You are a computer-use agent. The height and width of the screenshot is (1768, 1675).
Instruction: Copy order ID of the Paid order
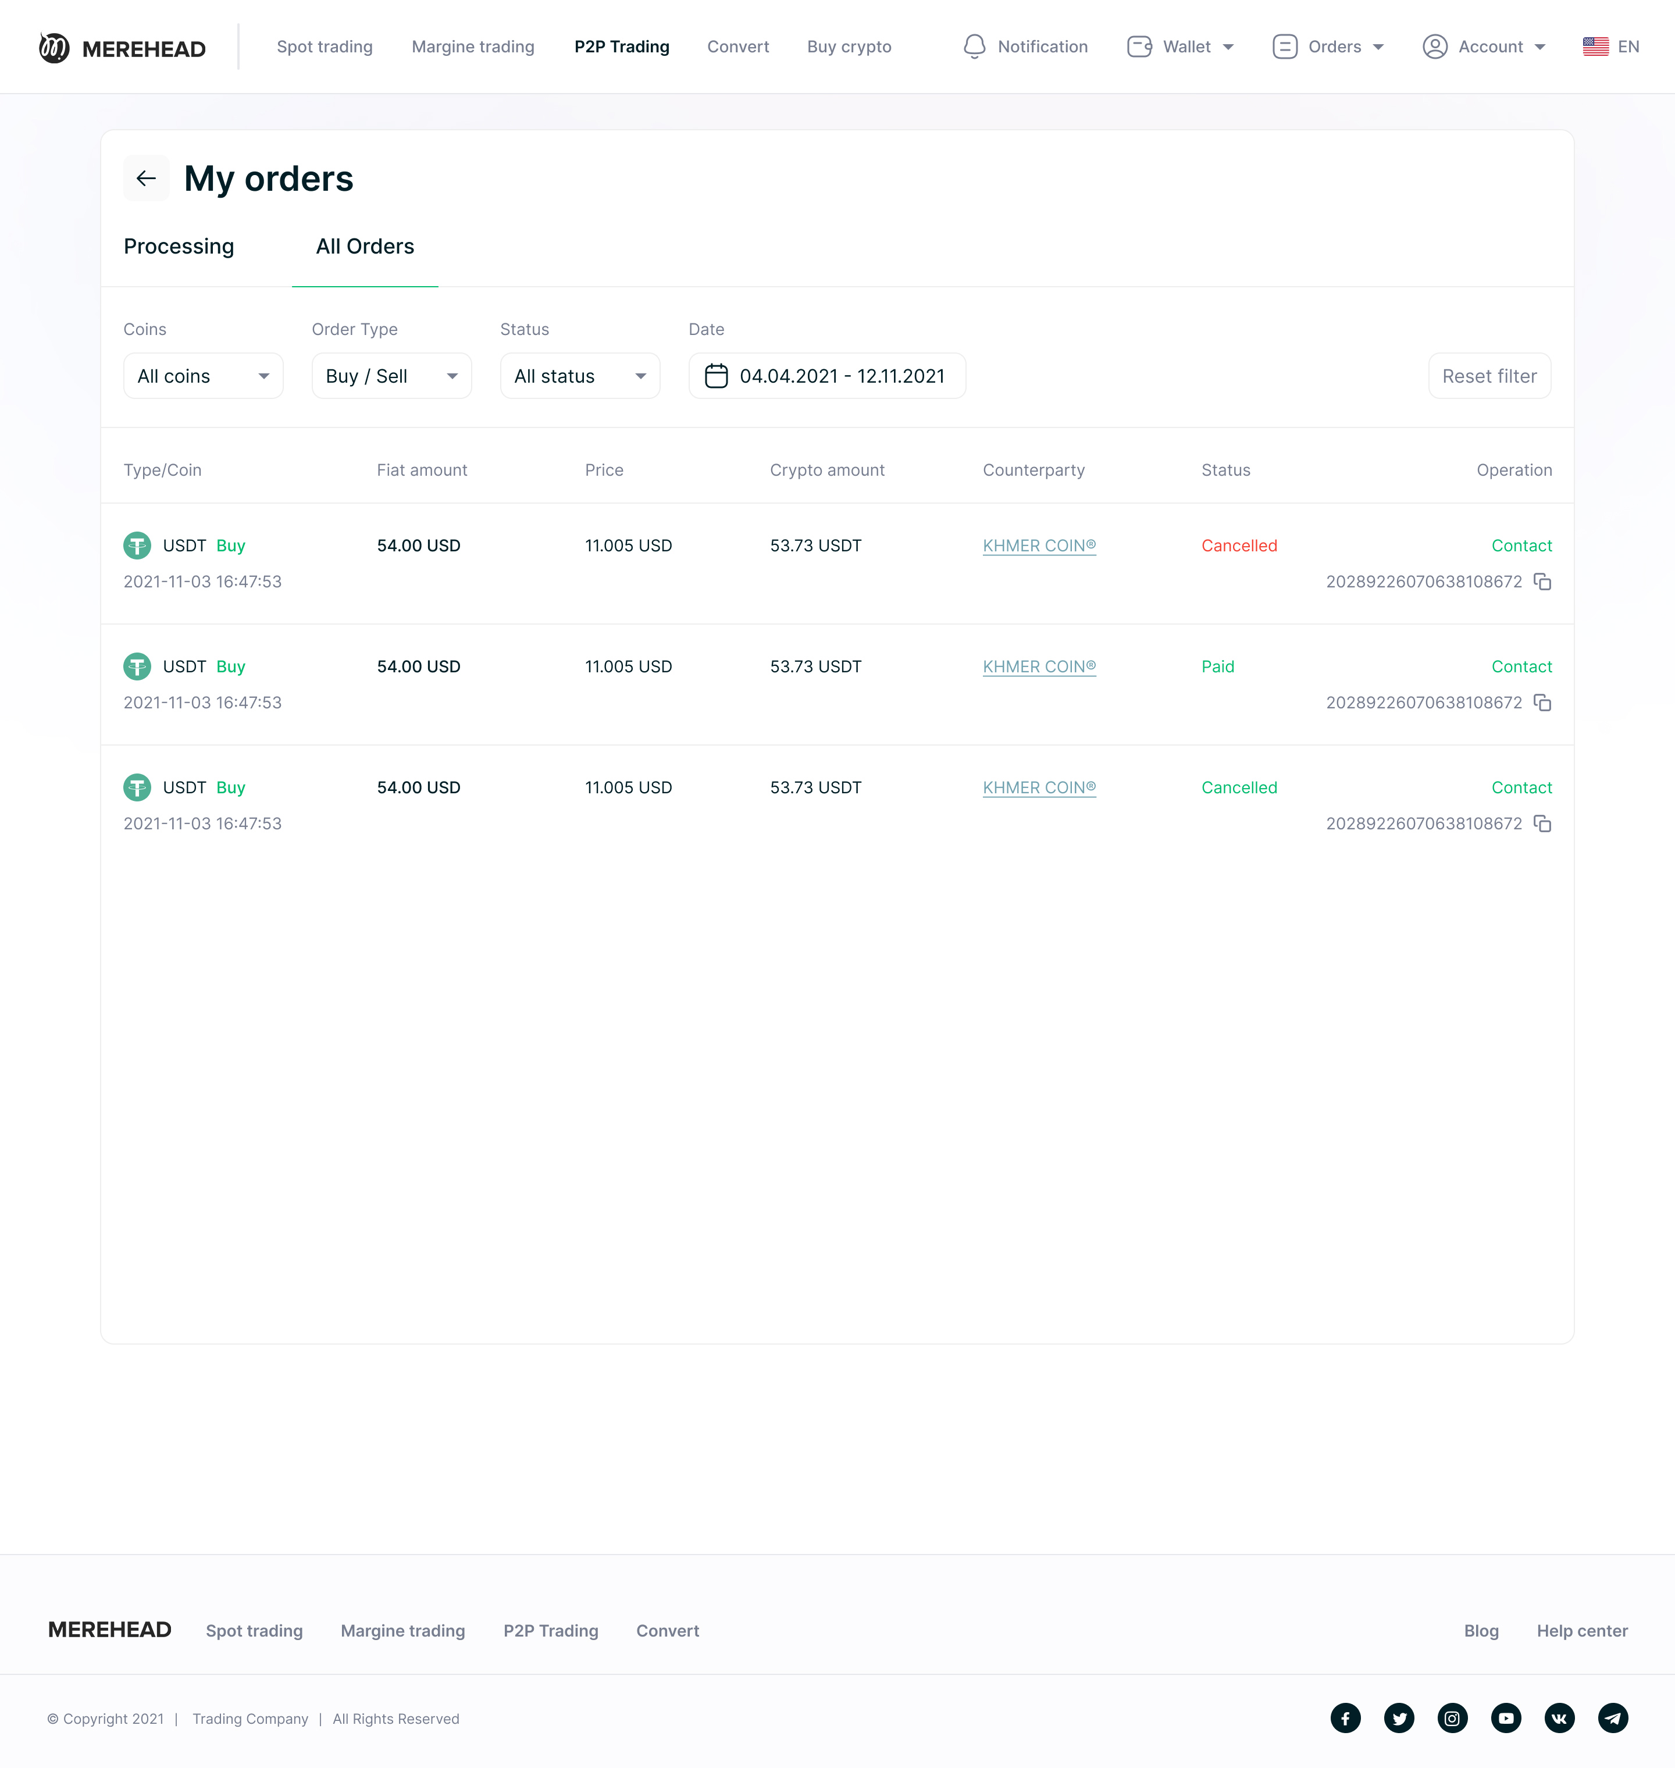1542,703
